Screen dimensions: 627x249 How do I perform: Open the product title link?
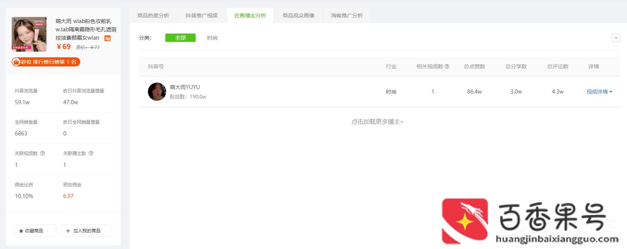tap(86, 29)
